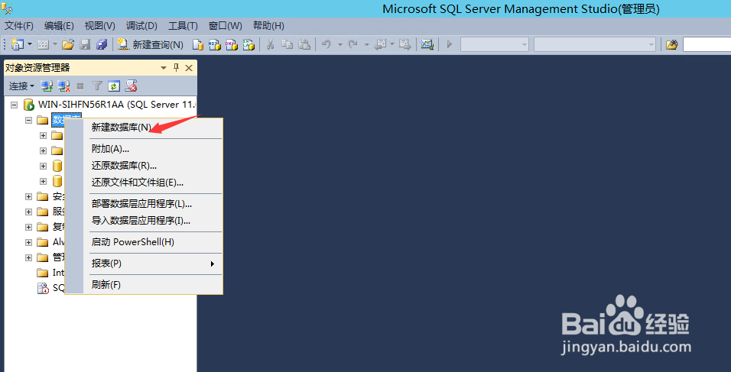Click the Undo arrow icon
Screen dimensions: 731x372
click(327, 45)
